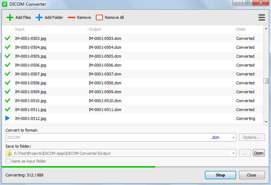Click output file IM-0001-0505.dcm
271x185 pixels.
105,56
